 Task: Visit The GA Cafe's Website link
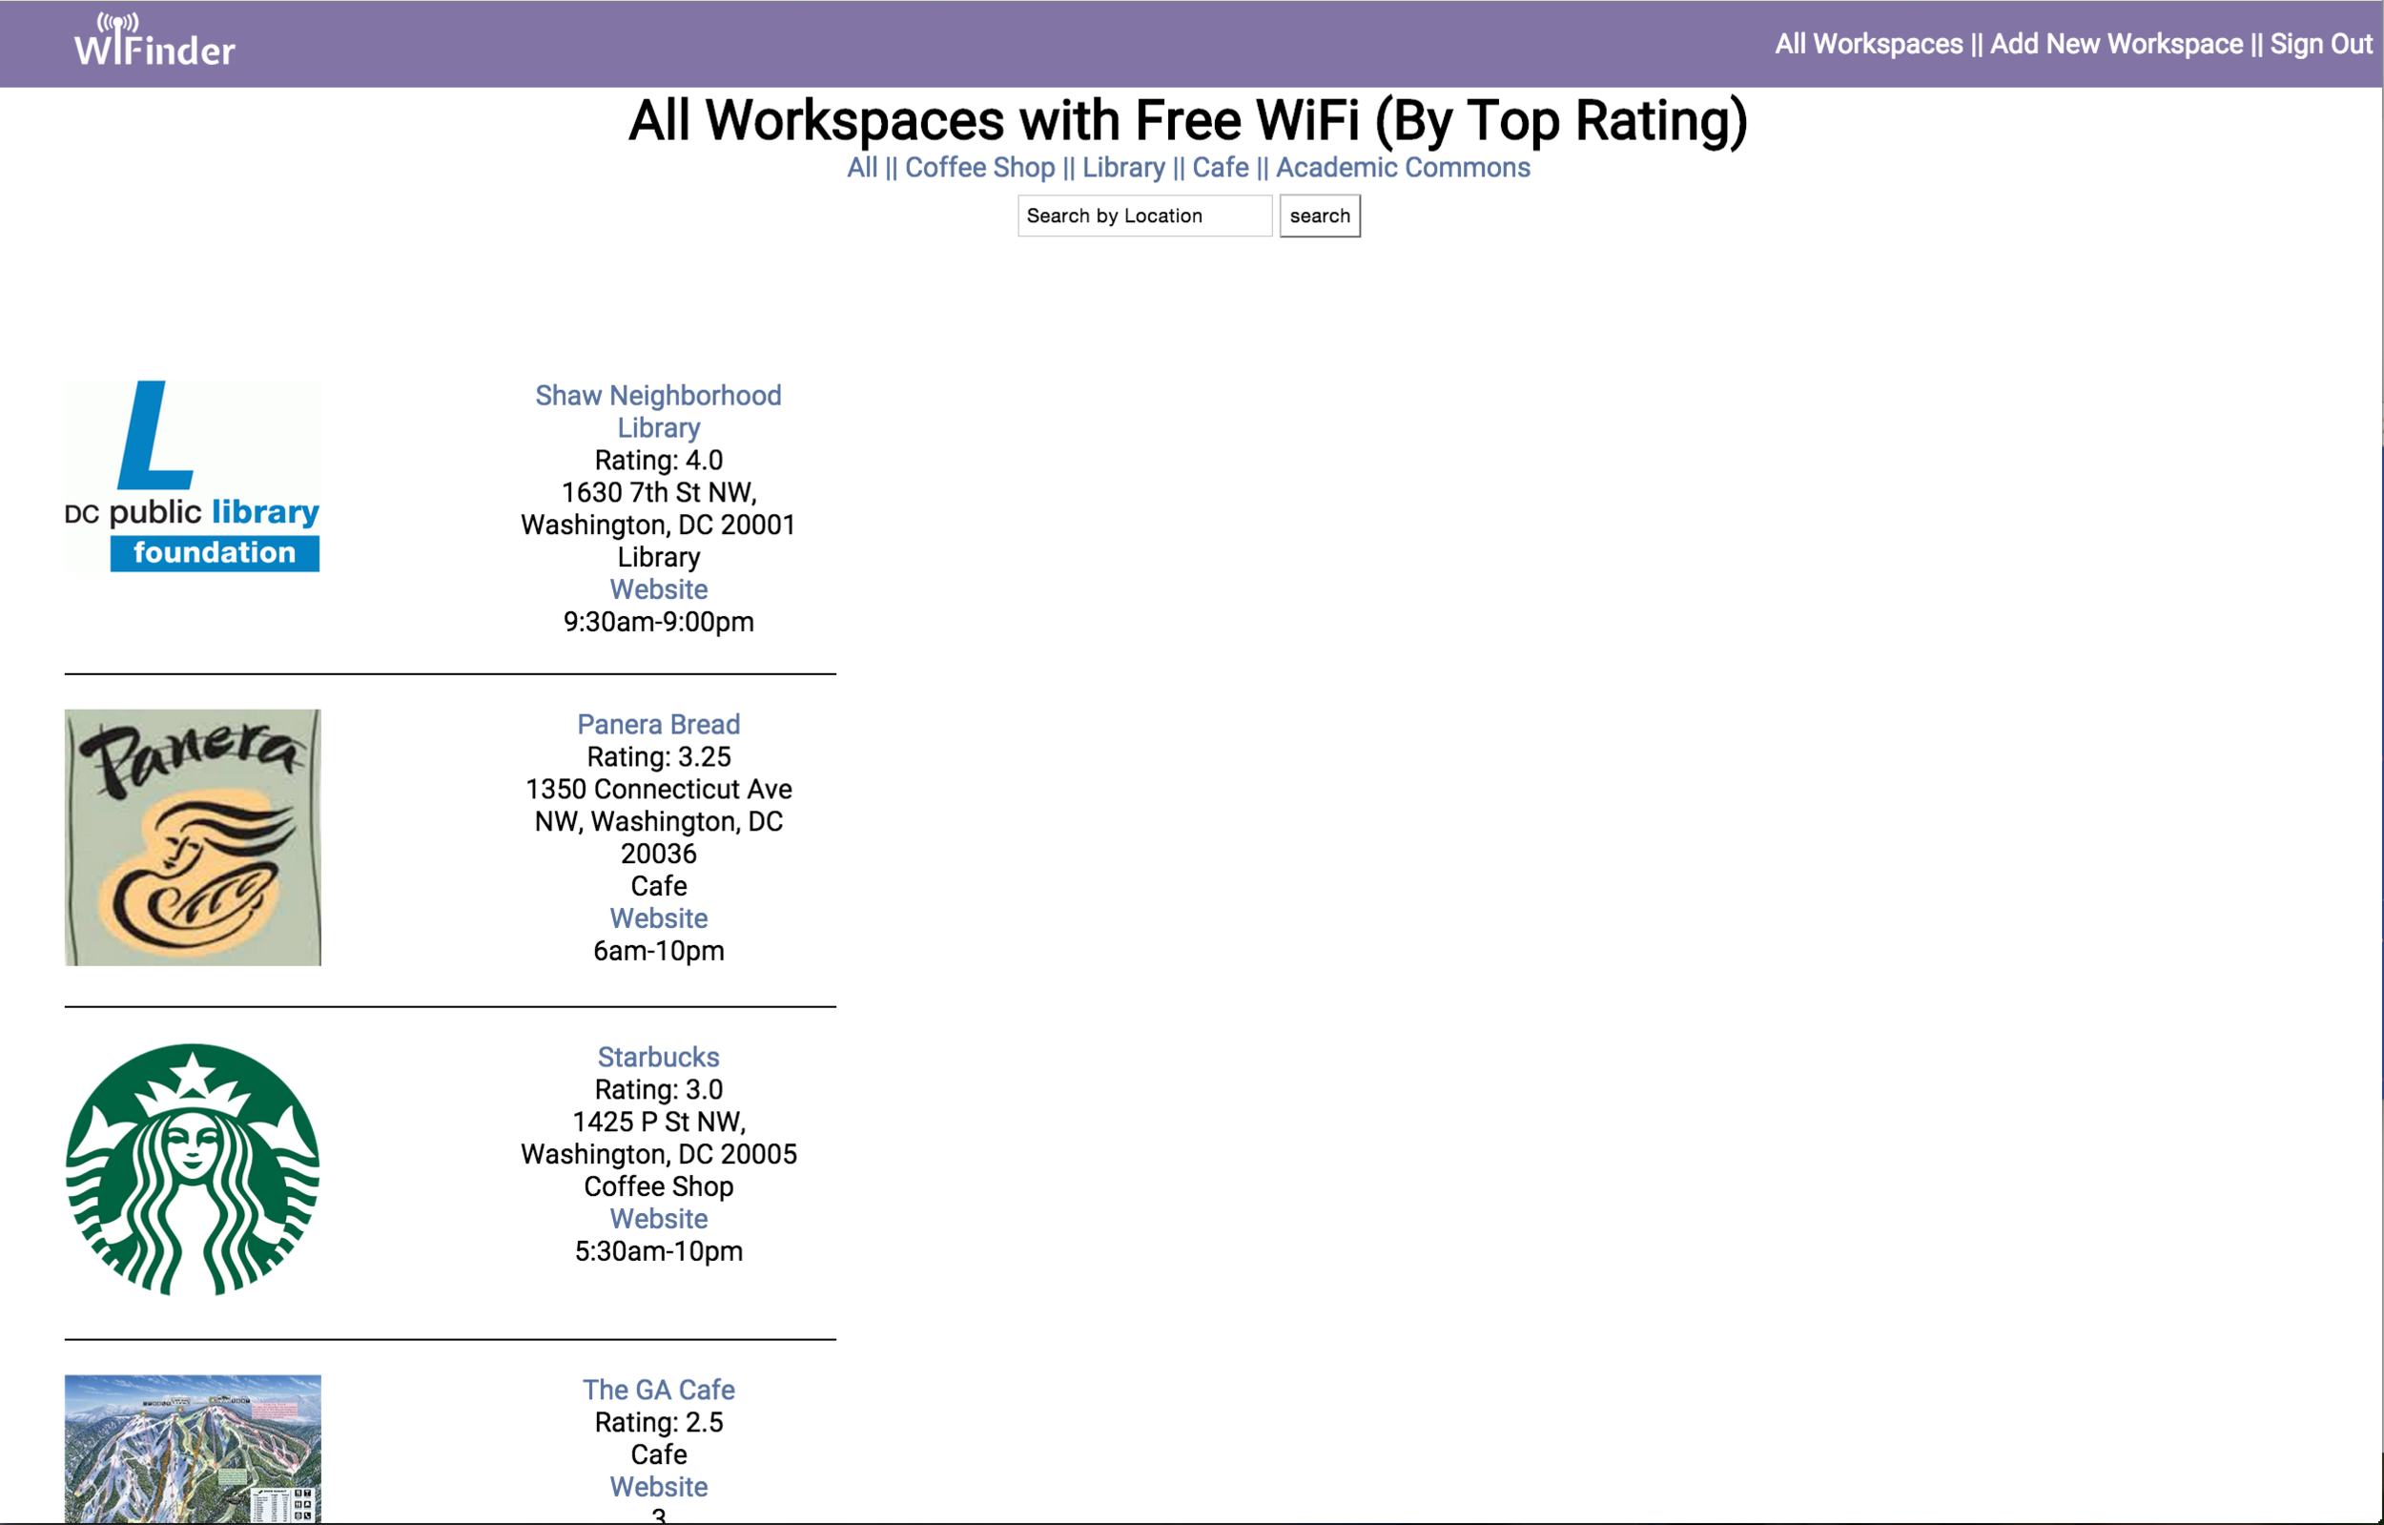(658, 1487)
